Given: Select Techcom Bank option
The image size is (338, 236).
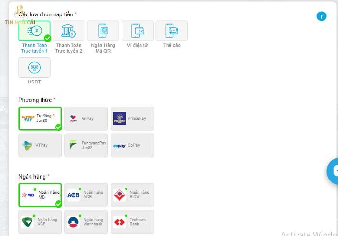Looking at the screenshot, I should click(x=132, y=222).
